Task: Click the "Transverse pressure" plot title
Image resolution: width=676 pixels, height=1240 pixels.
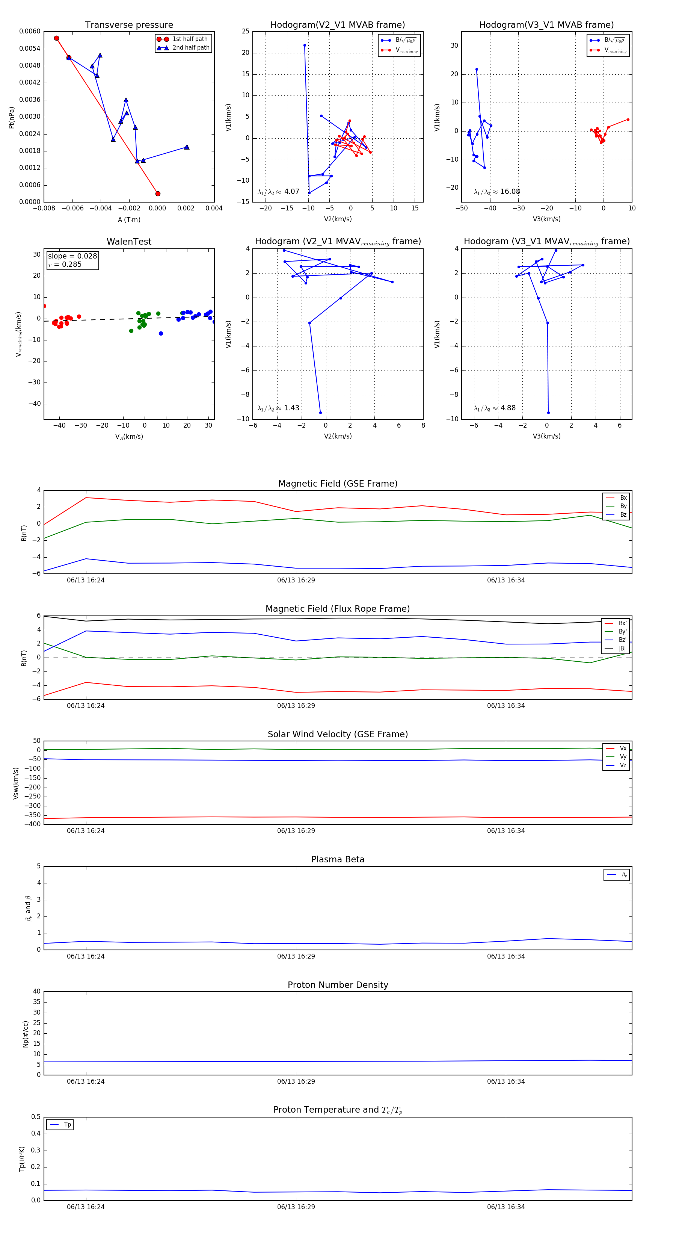Action: pos(129,25)
